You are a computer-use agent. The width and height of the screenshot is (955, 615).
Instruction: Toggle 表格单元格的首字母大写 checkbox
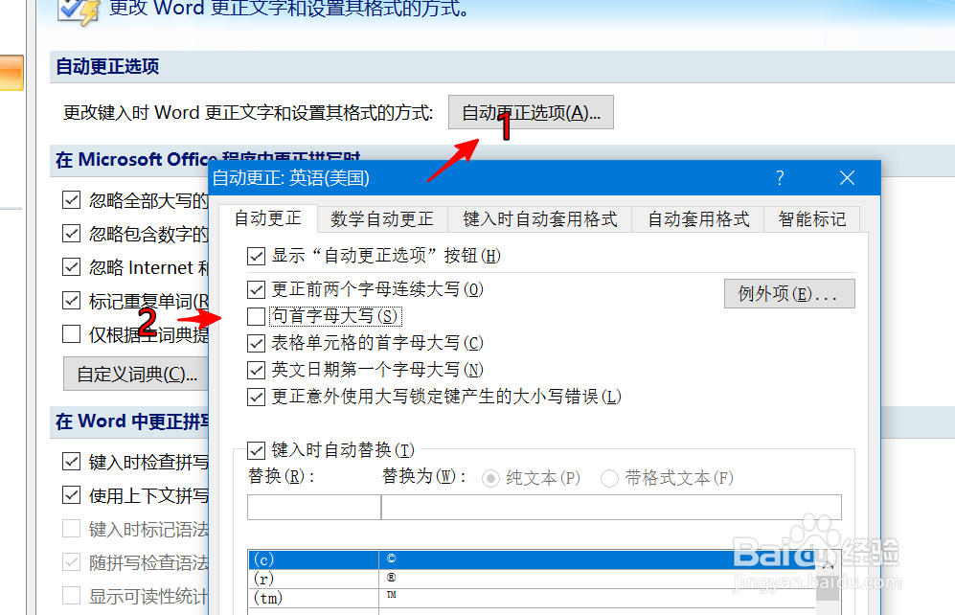256,343
